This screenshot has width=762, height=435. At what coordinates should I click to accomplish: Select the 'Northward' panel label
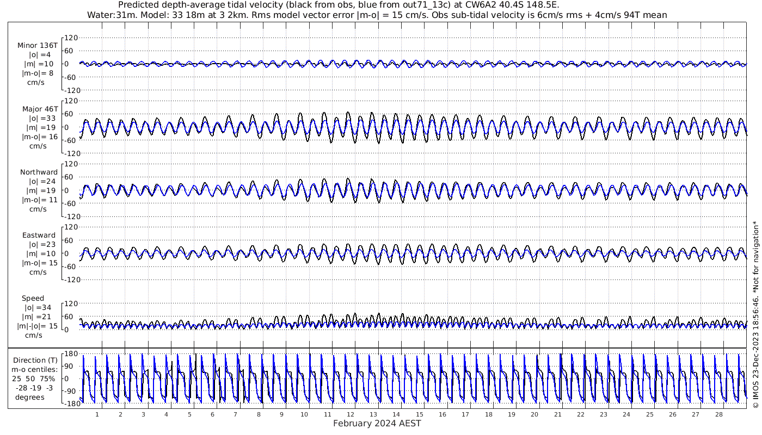point(39,172)
